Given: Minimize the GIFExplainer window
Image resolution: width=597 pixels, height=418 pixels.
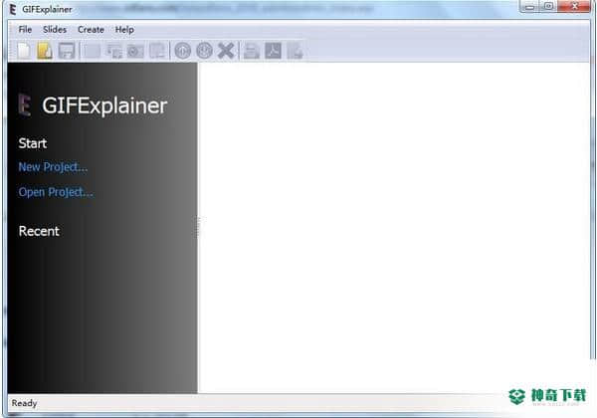Looking at the screenshot, I should (529, 6).
